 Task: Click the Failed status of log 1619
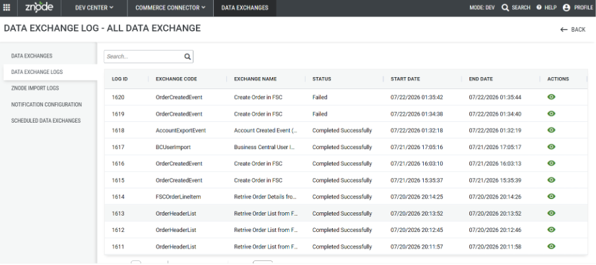(319, 114)
